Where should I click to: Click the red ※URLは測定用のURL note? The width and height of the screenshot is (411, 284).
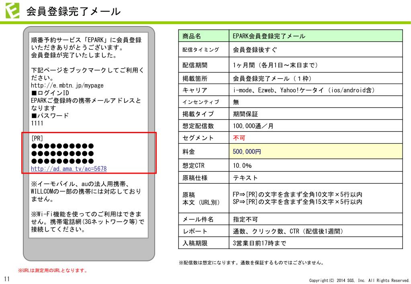[53, 270]
